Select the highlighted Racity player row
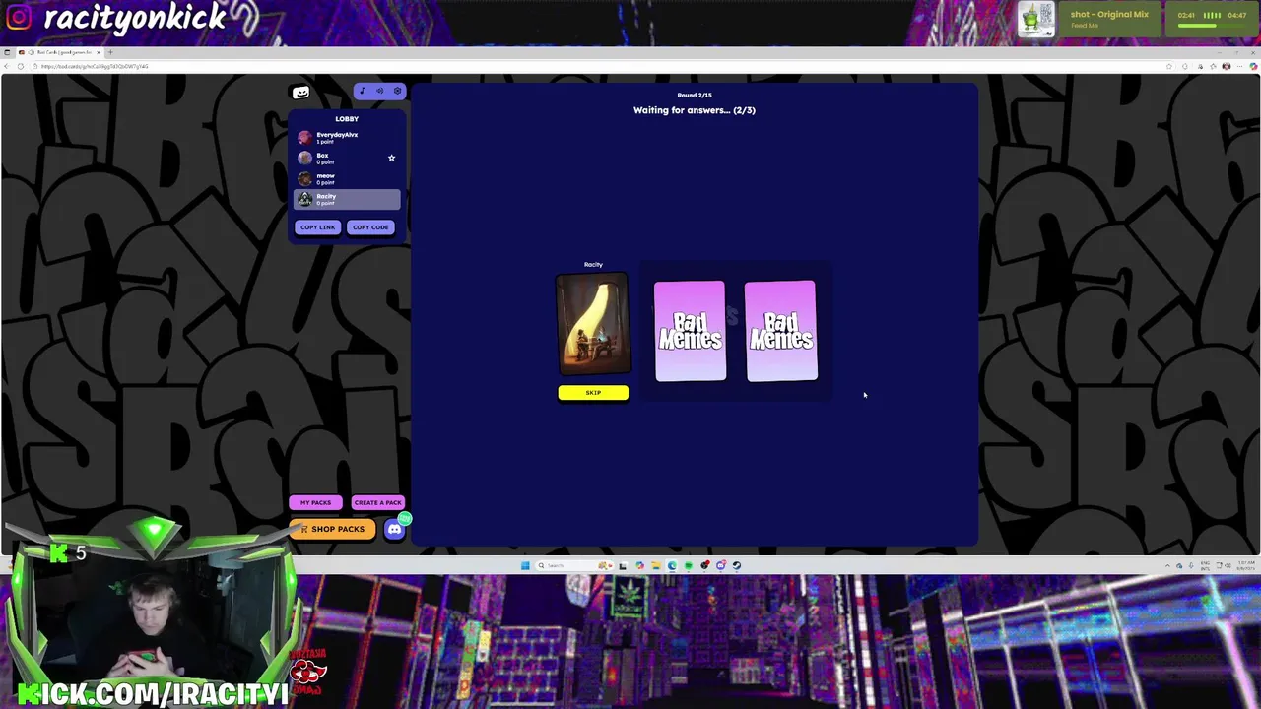1261x709 pixels. tap(347, 199)
